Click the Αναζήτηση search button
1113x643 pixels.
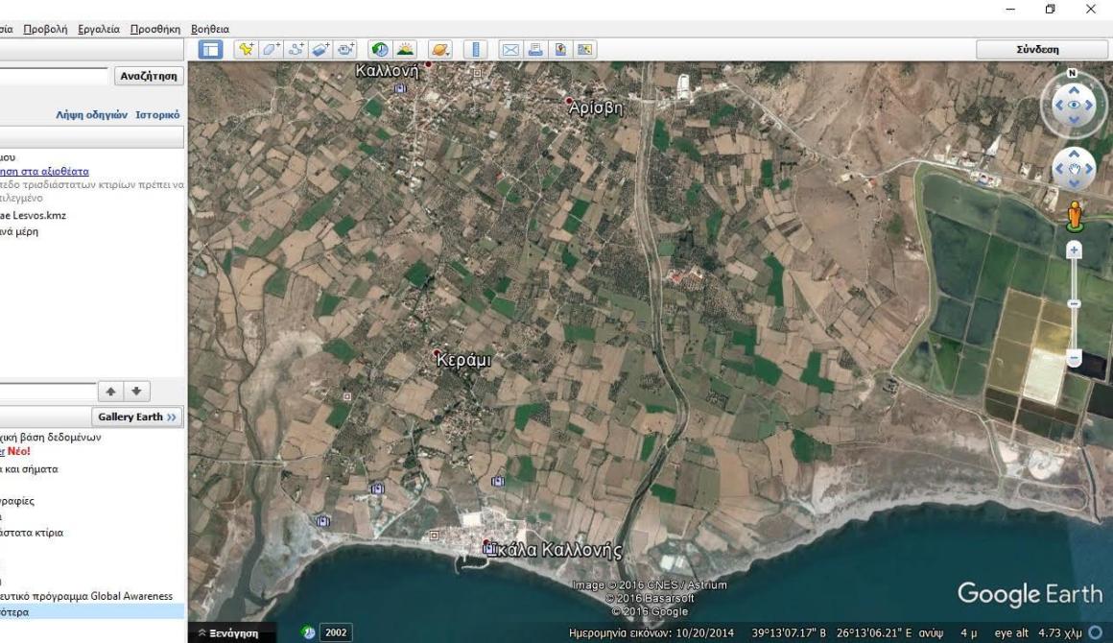click(x=149, y=76)
